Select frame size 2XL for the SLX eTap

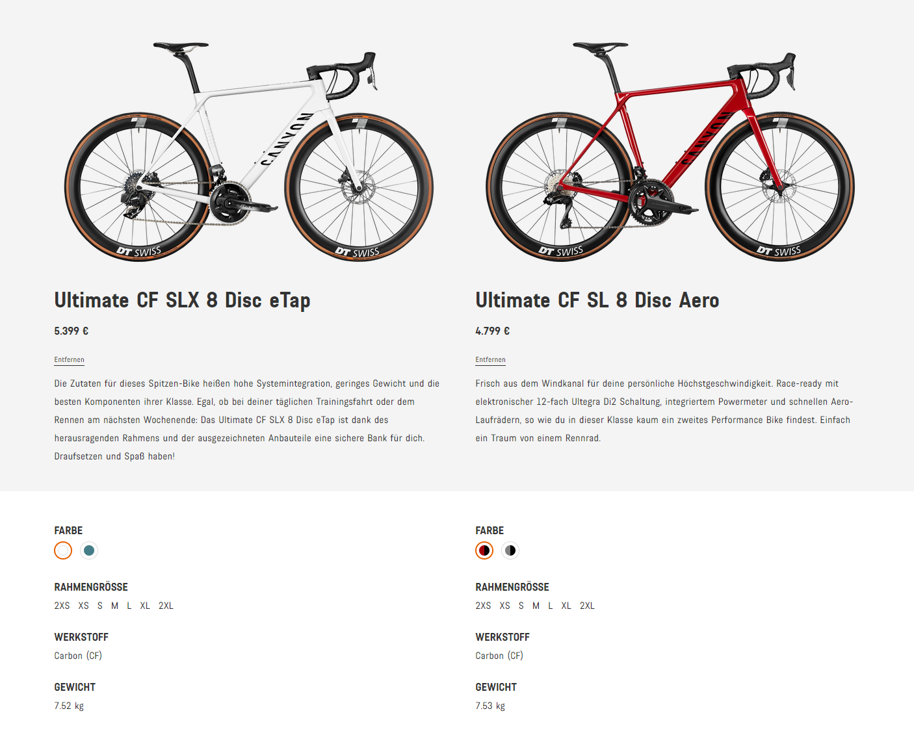point(166,606)
